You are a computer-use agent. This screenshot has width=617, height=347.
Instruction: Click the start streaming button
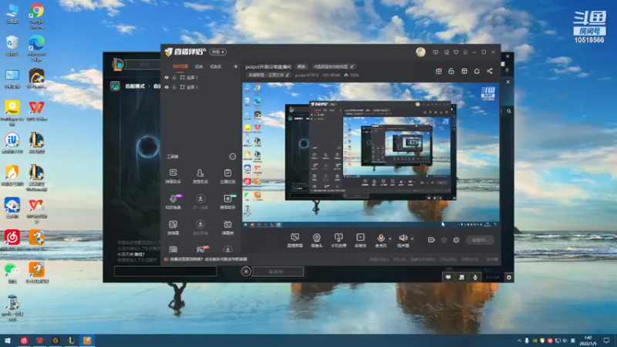480,240
